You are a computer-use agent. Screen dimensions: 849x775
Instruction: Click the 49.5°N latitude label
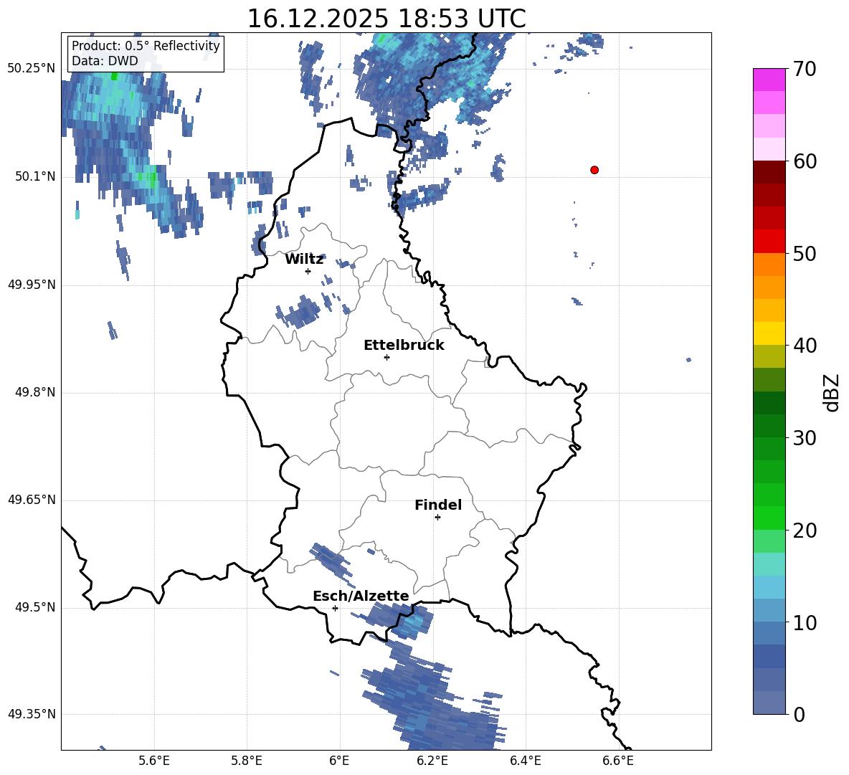point(35,607)
